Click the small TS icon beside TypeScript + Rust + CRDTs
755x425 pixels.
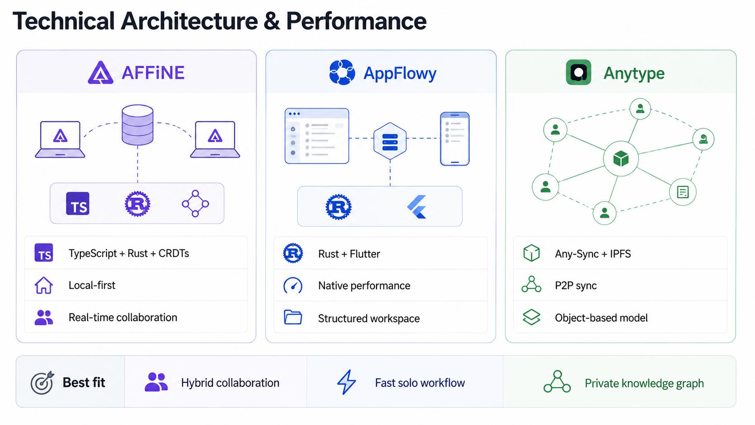click(x=44, y=253)
